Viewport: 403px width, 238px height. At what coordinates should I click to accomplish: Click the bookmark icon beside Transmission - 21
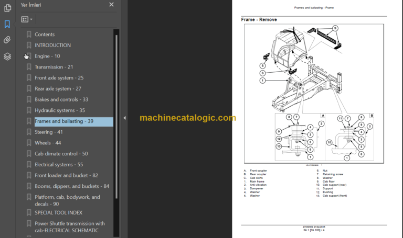click(x=29, y=67)
